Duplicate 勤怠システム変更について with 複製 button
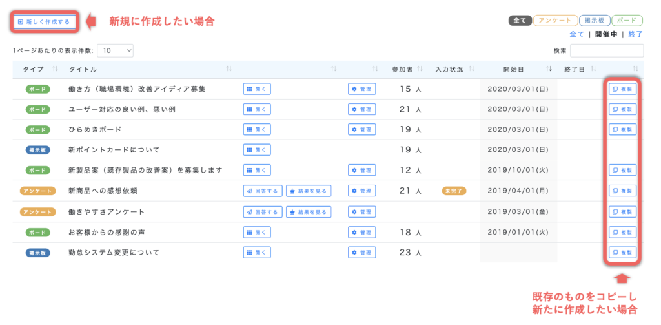Image resolution: width=661 pixels, height=325 pixels. 623,252
